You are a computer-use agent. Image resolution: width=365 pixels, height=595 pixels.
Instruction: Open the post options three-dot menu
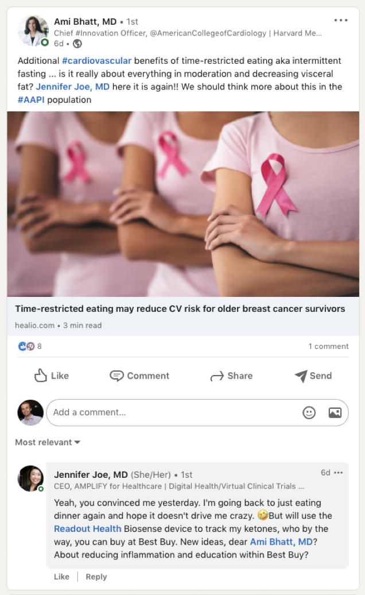341,20
